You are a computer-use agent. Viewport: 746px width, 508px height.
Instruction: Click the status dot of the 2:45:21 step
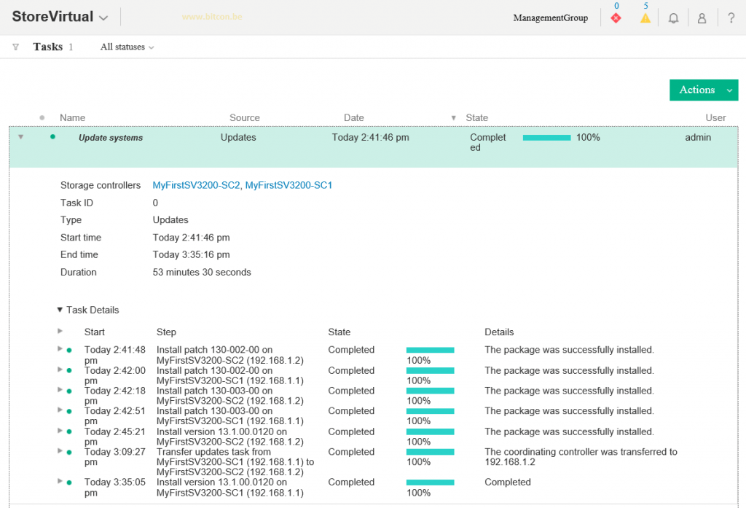coord(69,431)
